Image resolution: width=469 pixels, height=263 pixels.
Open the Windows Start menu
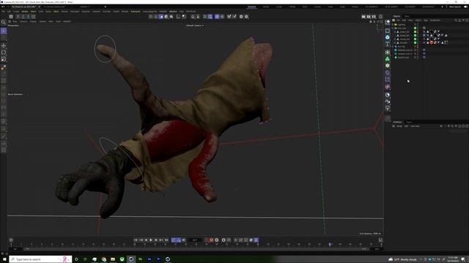click(x=4, y=259)
